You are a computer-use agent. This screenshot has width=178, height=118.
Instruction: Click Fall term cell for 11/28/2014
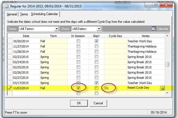click(x=54, y=52)
